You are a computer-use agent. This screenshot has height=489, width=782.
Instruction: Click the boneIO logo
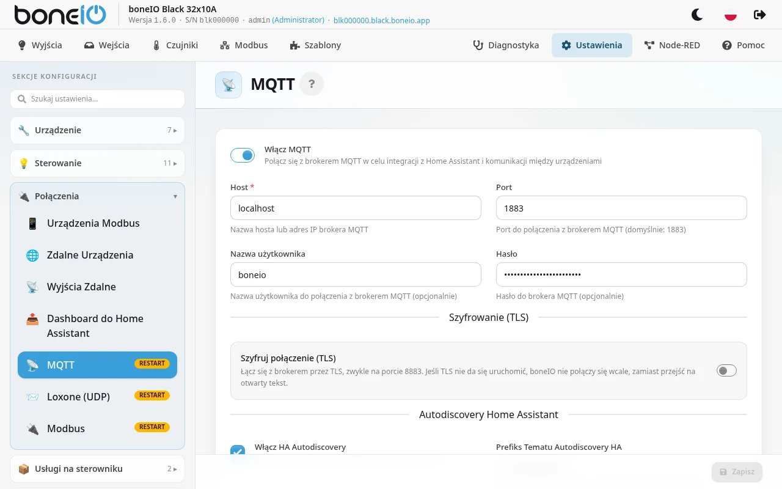pyautogui.click(x=60, y=15)
